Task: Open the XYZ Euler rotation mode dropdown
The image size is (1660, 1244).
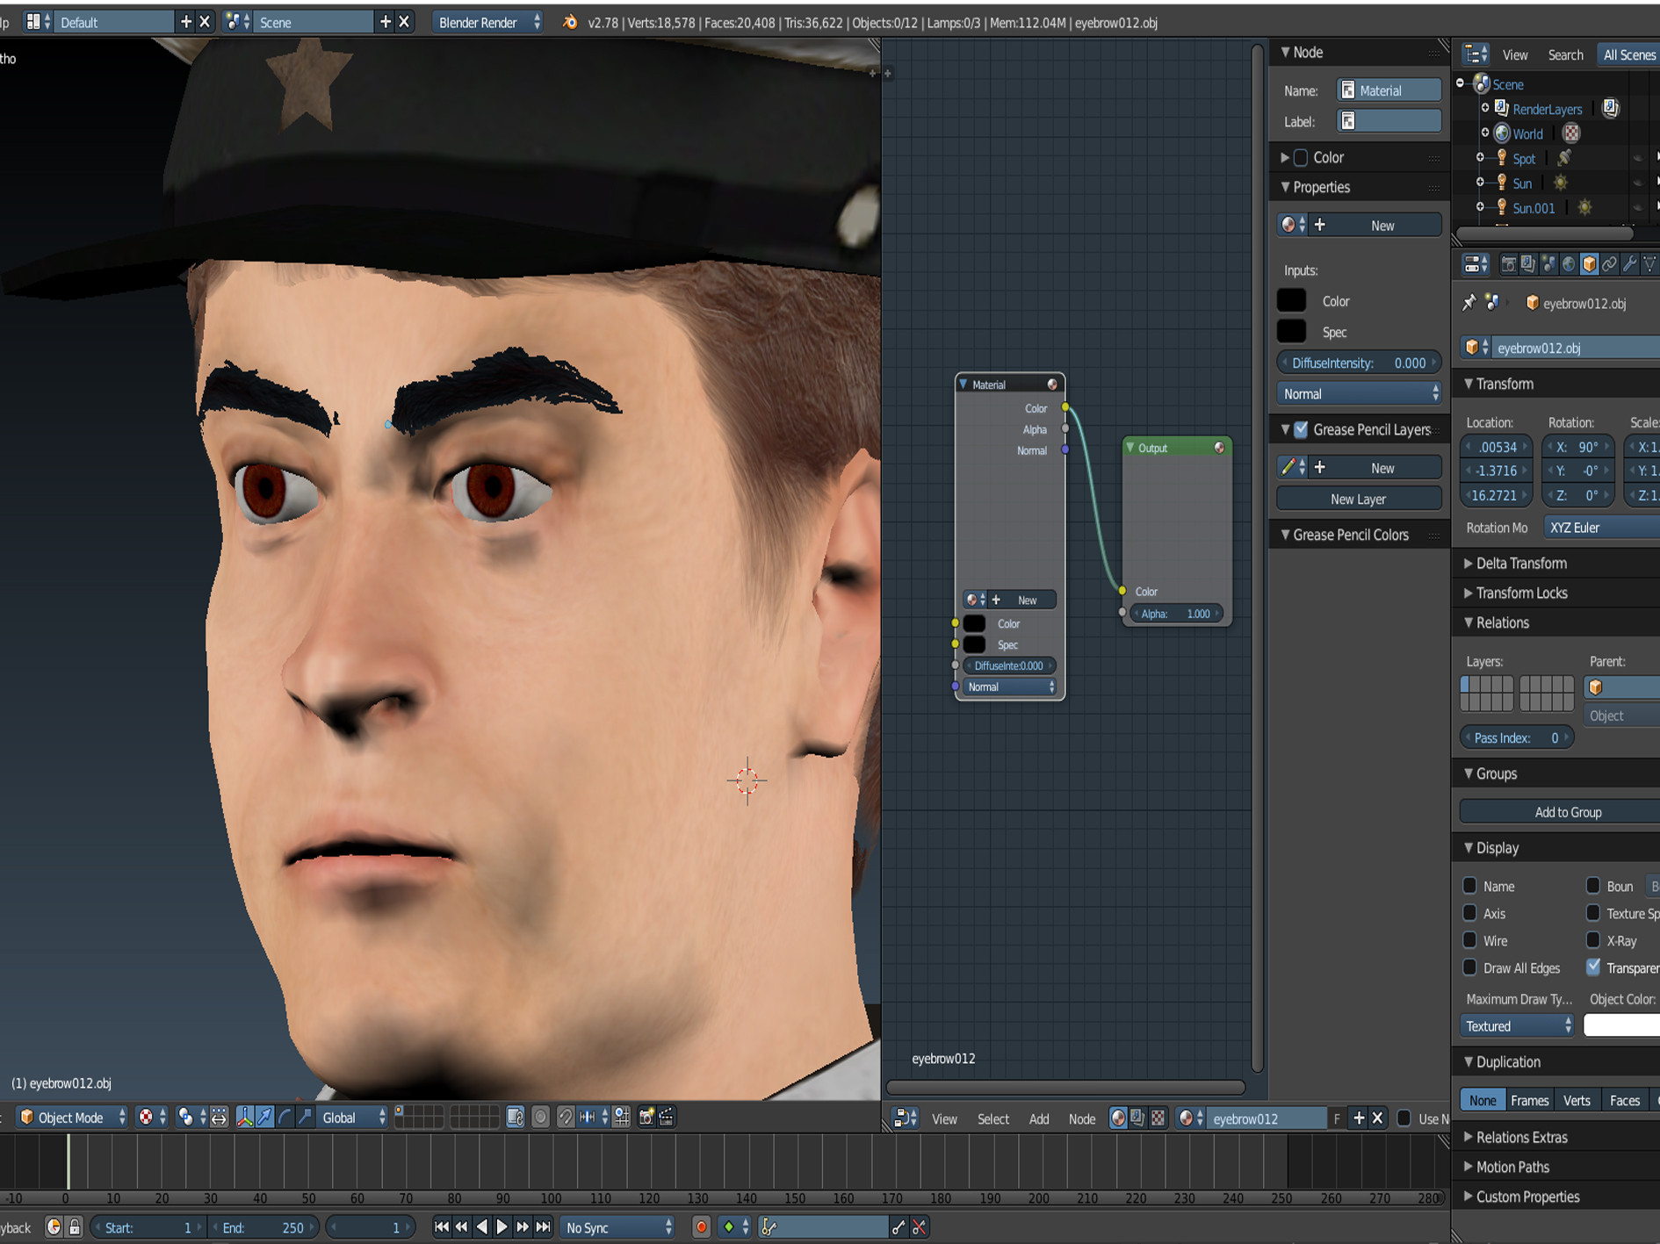Action: click(1600, 528)
